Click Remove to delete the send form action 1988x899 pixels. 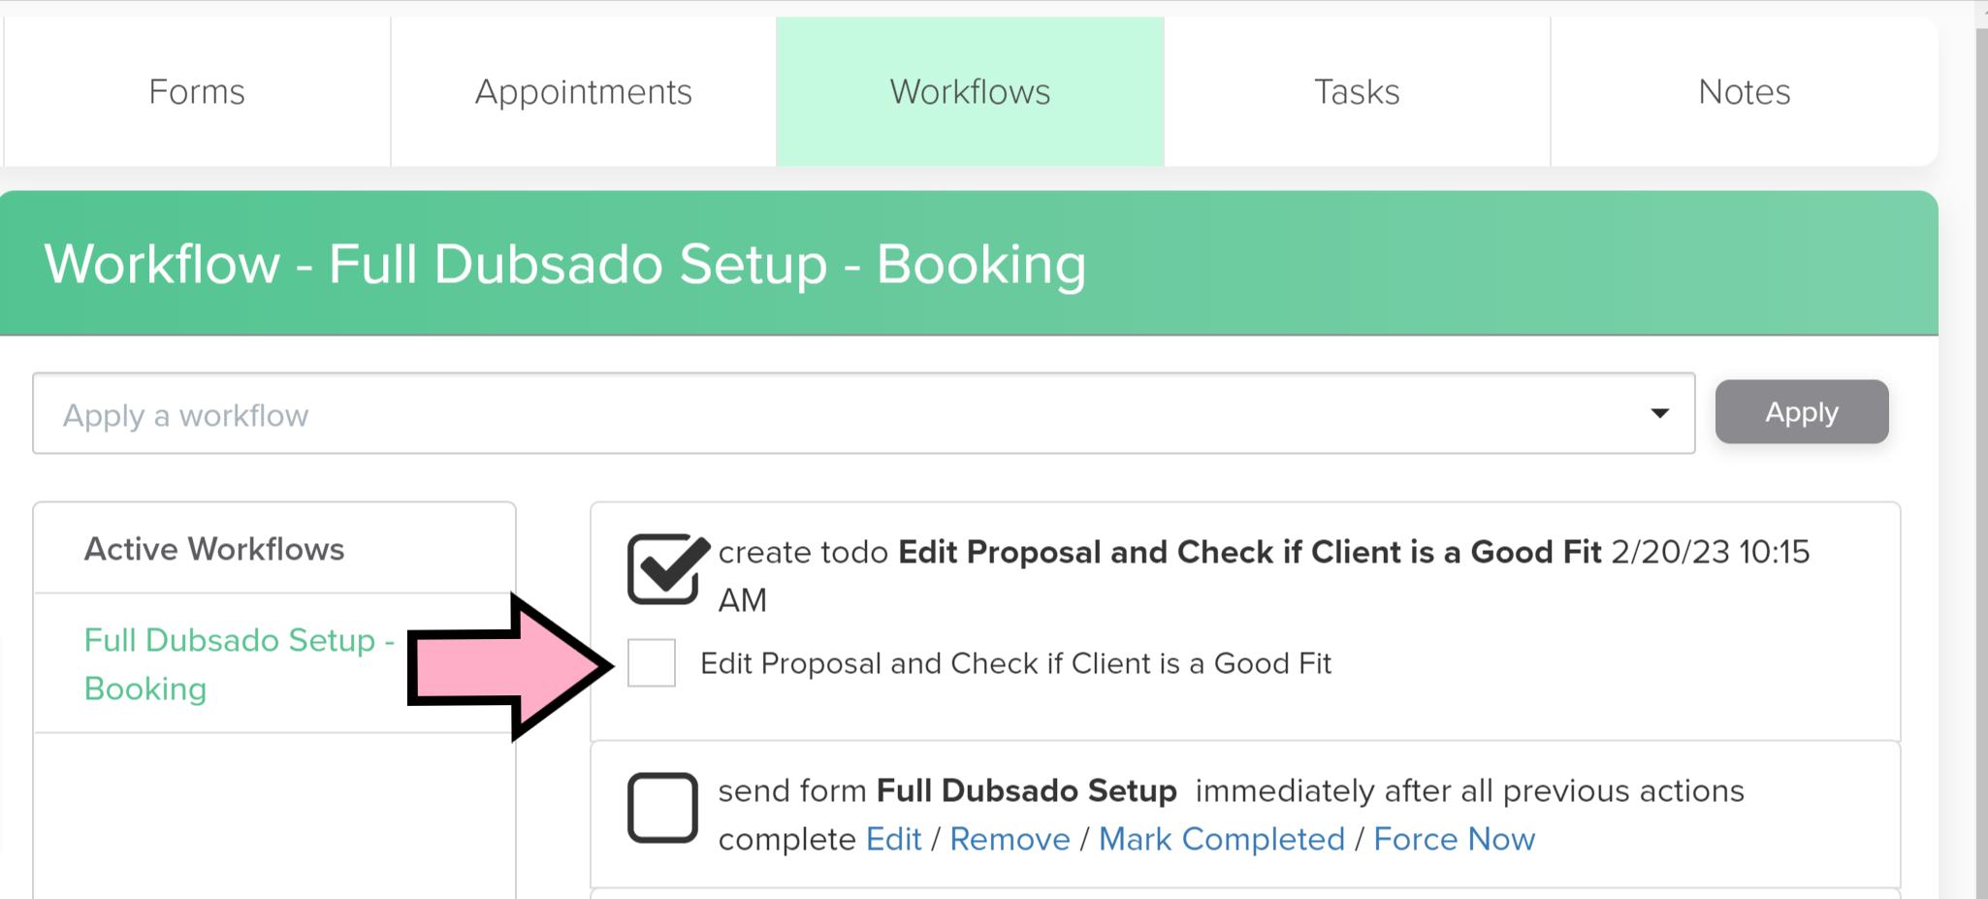1010,839
